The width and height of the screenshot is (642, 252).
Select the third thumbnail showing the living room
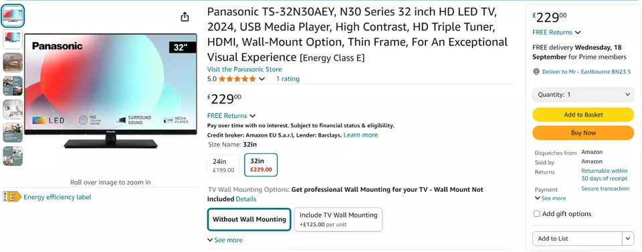click(x=13, y=63)
